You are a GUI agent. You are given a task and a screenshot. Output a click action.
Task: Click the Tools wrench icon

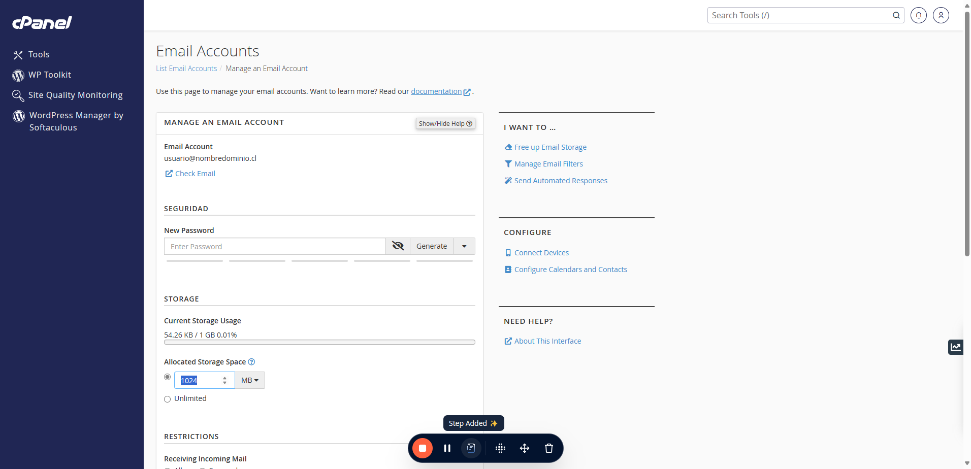coord(18,55)
